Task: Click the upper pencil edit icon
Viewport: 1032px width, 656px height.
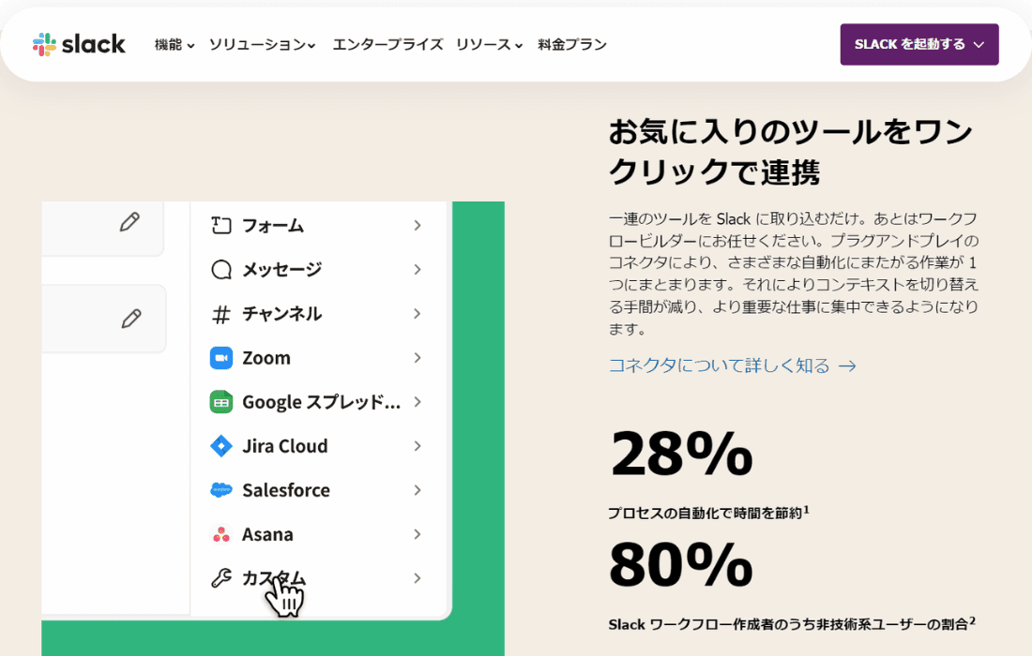Action: 129,222
